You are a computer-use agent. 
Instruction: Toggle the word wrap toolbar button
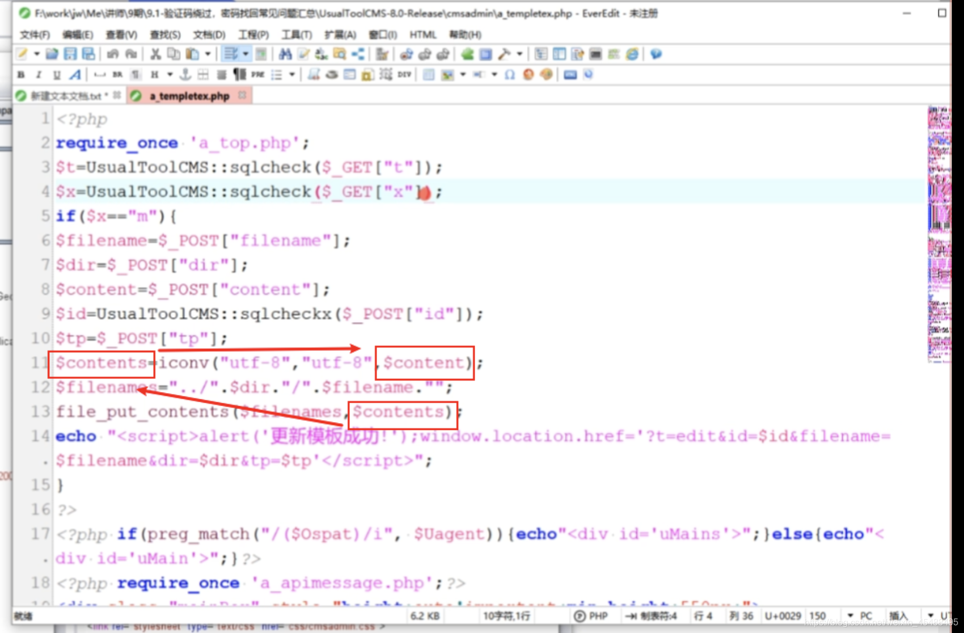pos(230,54)
